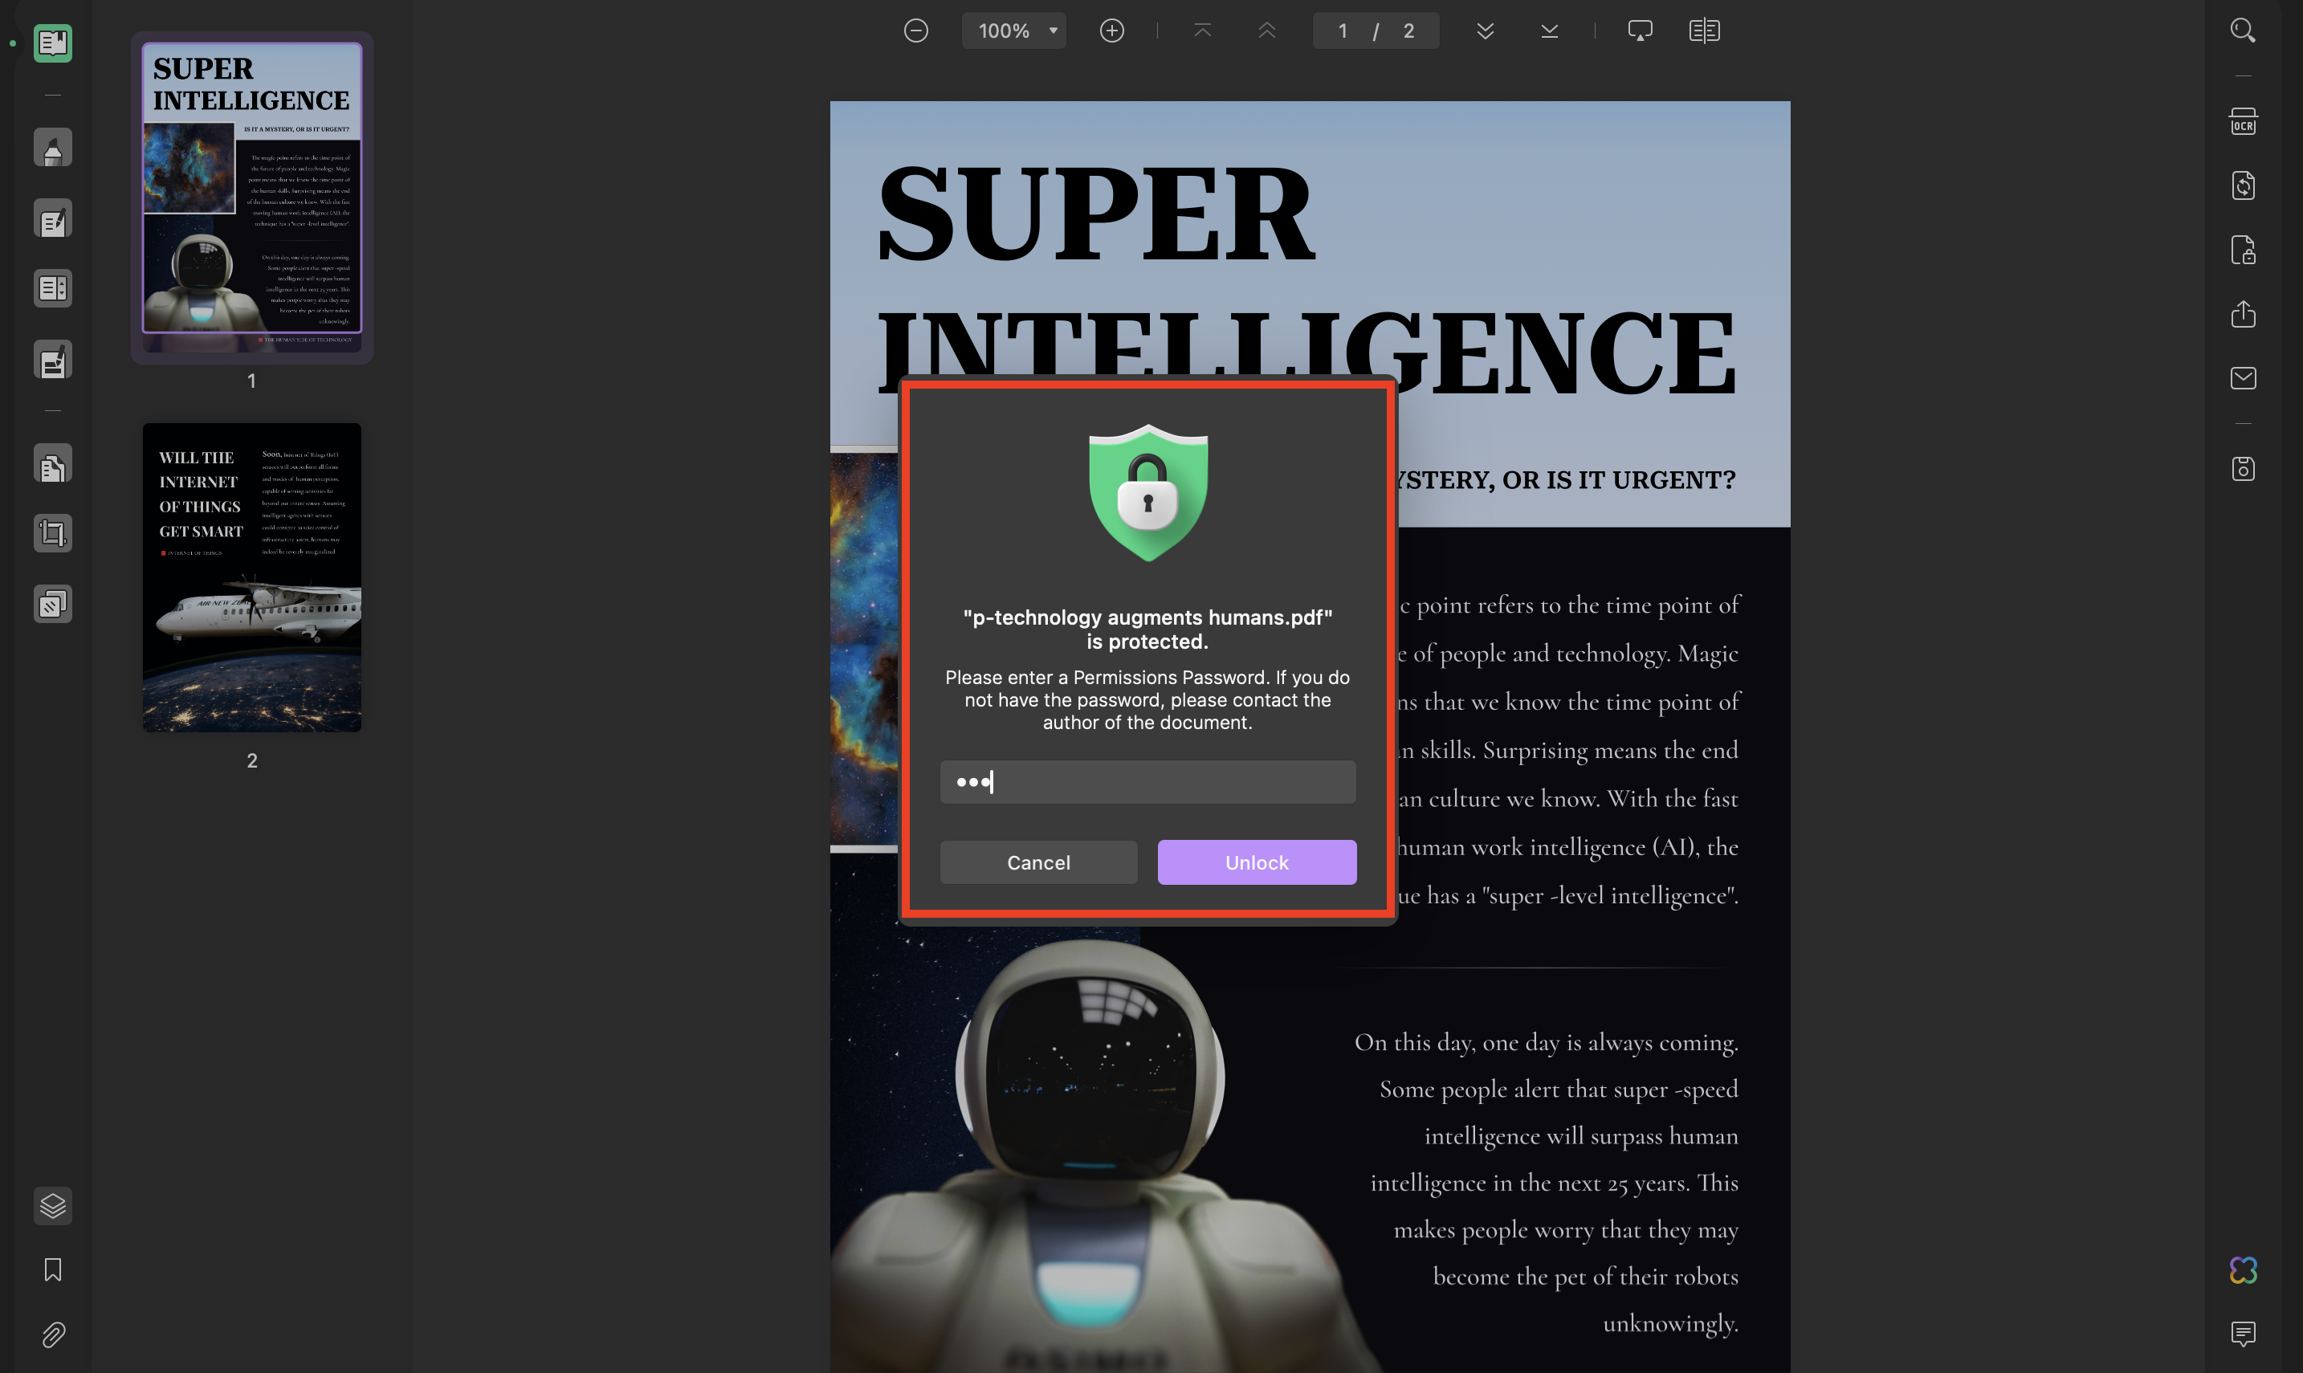This screenshot has height=1373, width=2303.
Task: Click the current page number field
Action: point(1342,31)
